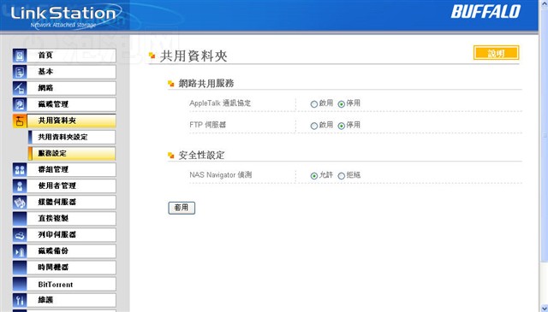Click the 共用資料夾 orange folder icon
This screenshot has height=312, width=548.
20,121
